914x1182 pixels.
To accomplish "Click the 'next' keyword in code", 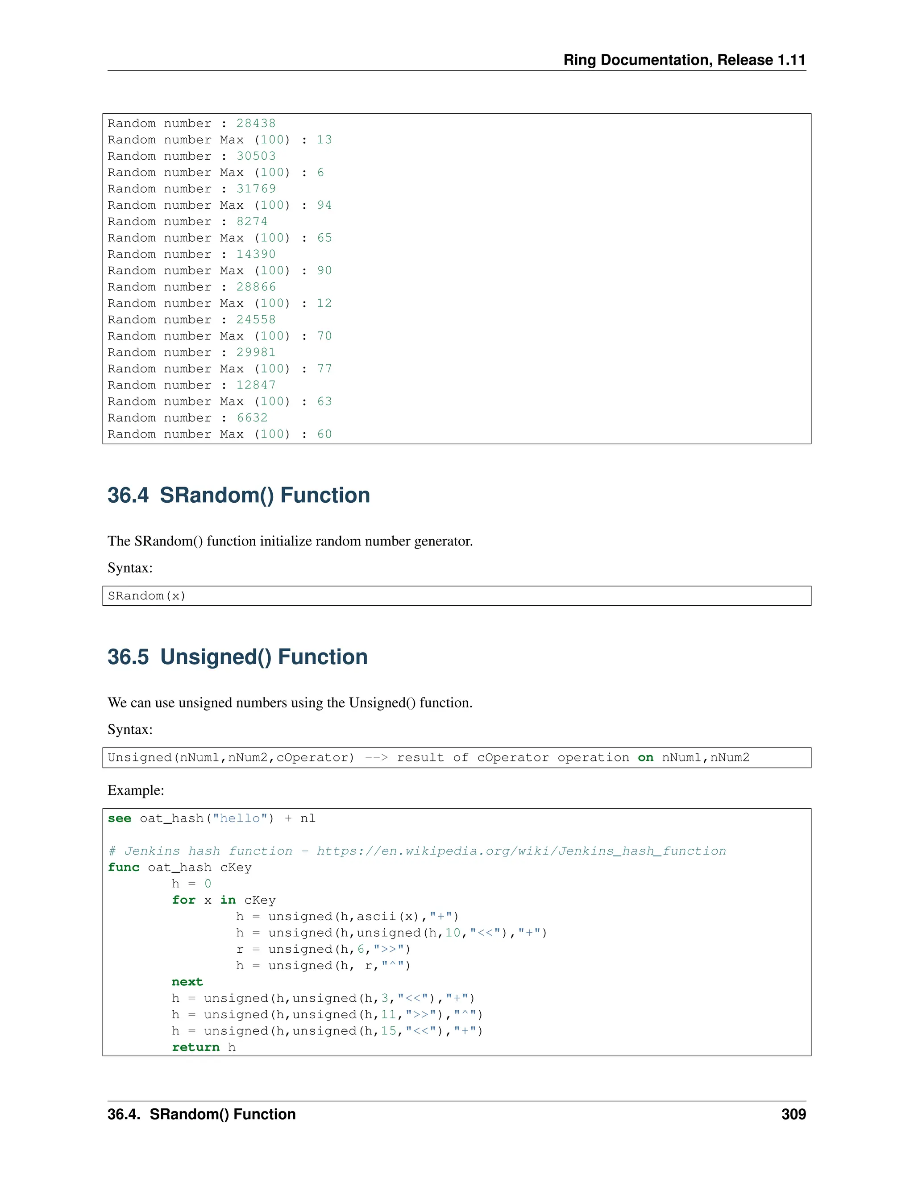I will [187, 981].
